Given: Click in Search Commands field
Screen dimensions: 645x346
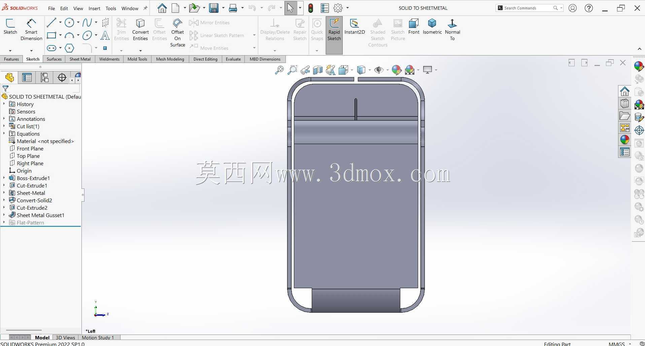Looking at the screenshot, I should 527,8.
